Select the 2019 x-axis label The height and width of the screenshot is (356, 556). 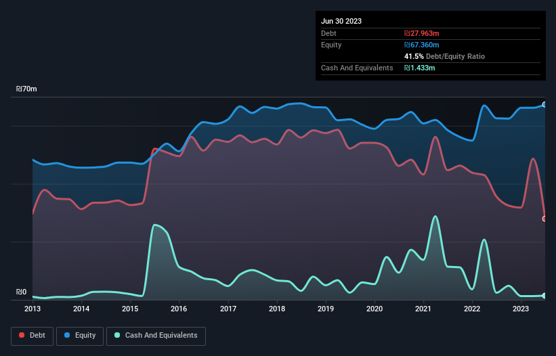[326, 309]
